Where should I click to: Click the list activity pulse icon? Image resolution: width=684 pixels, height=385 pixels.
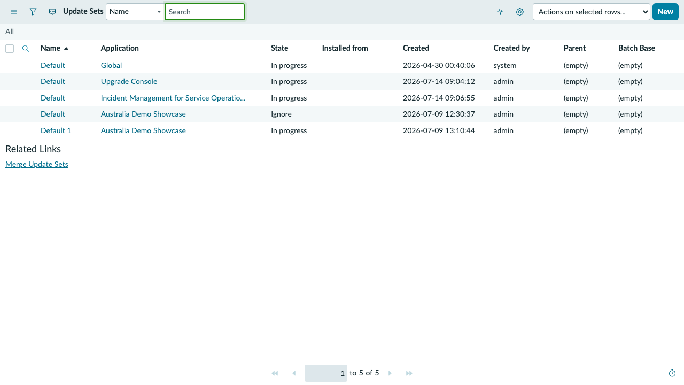tap(501, 12)
